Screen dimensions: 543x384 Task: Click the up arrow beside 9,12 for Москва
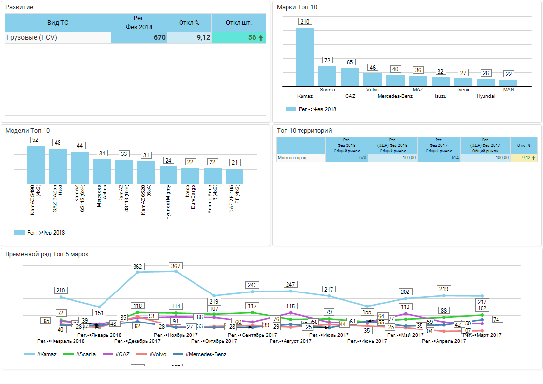(534, 158)
